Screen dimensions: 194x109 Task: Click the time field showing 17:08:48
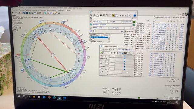(x=114, y=22)
